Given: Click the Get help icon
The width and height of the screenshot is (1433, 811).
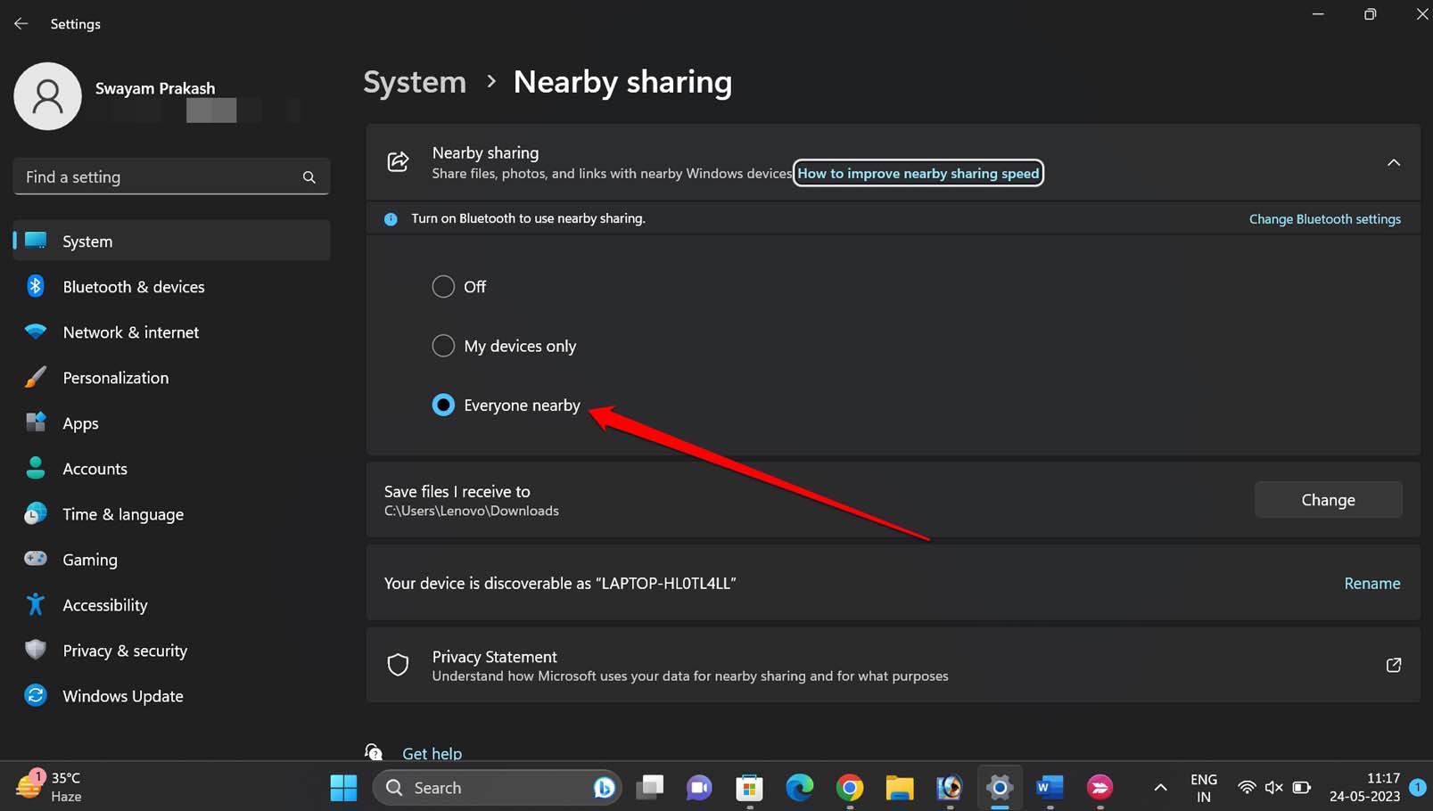Looking at the screenshot, I should pyautogui.click(x=375, y=752).
